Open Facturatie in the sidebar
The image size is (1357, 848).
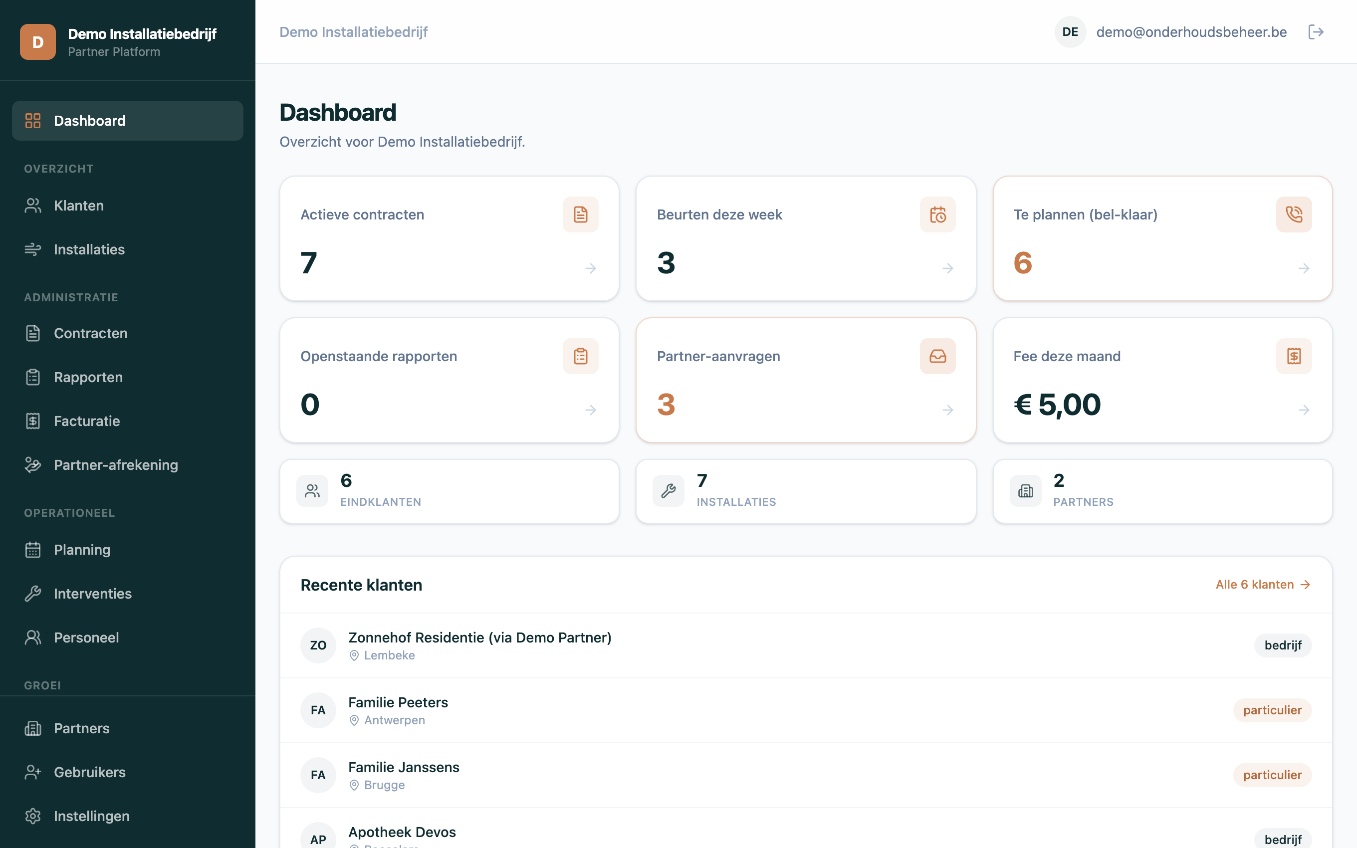[127, 421]
